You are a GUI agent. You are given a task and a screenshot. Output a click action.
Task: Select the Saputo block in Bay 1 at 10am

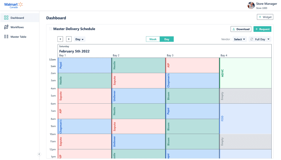(x=85, y=141)
